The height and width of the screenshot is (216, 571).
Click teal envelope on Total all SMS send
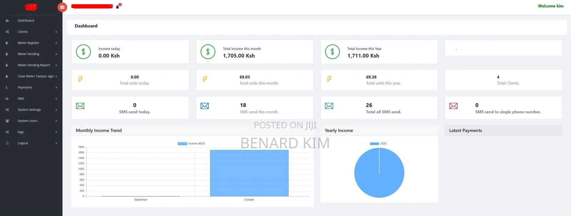329,106
